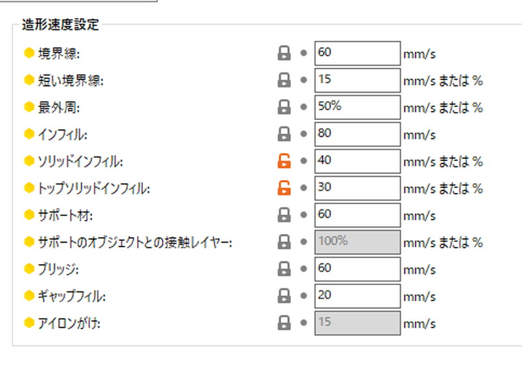Click the lock icon for ブリッジ
Screen dimensions: 522x369
tap(284, 269)
